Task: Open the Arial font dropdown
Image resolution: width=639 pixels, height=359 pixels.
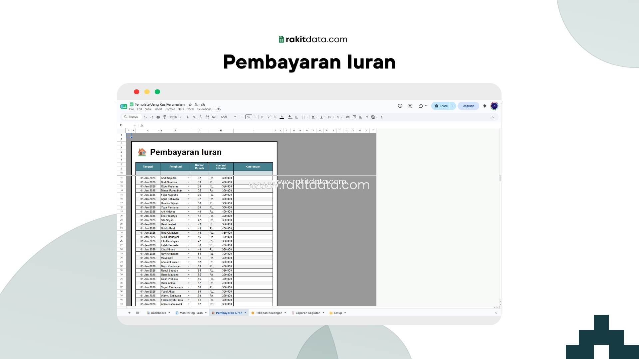Action: [228, 117]
